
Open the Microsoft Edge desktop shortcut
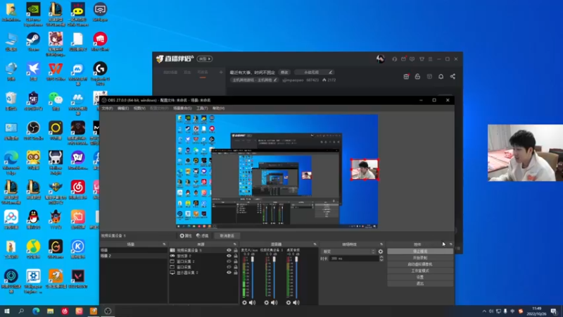(x=11, y=162)
